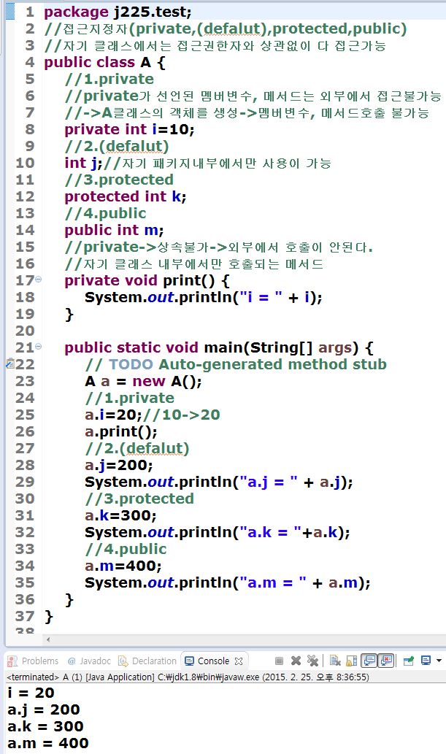Viewport: 446px width, 754px height.
Task: Click the 'a.print();' line
Action: (x=121, y=431)
